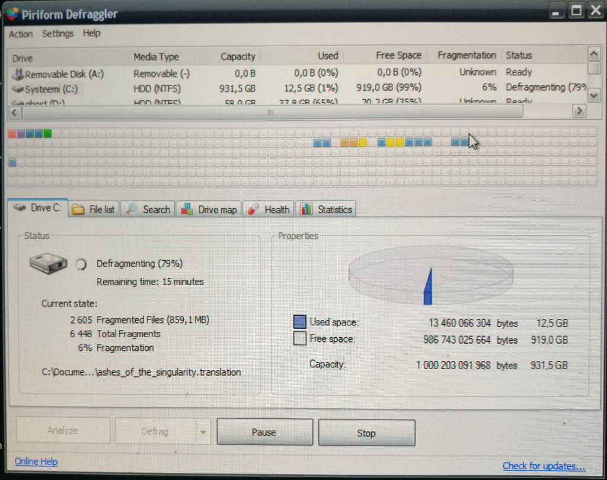Click the red block in the drive map

pos(12,134)
